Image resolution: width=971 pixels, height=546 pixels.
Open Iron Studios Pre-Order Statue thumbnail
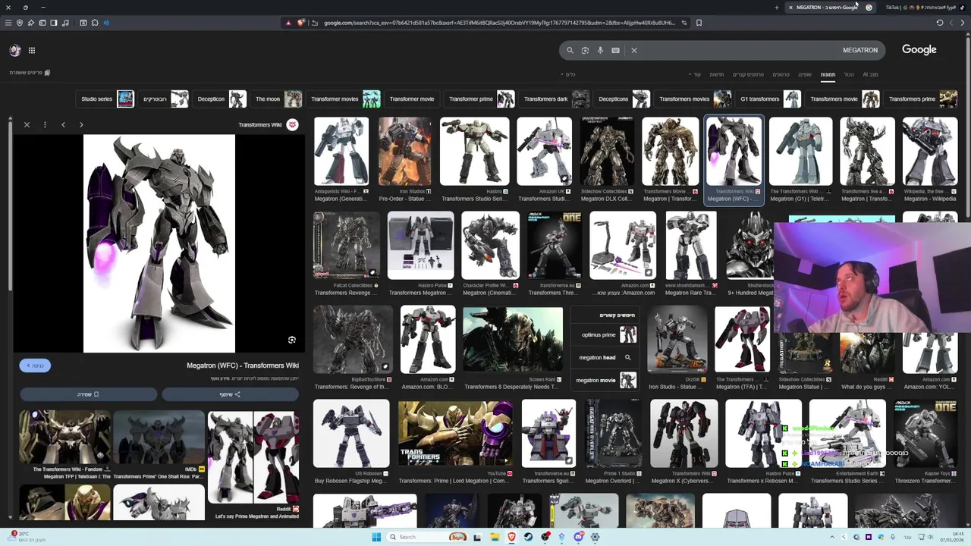(404, 152)
